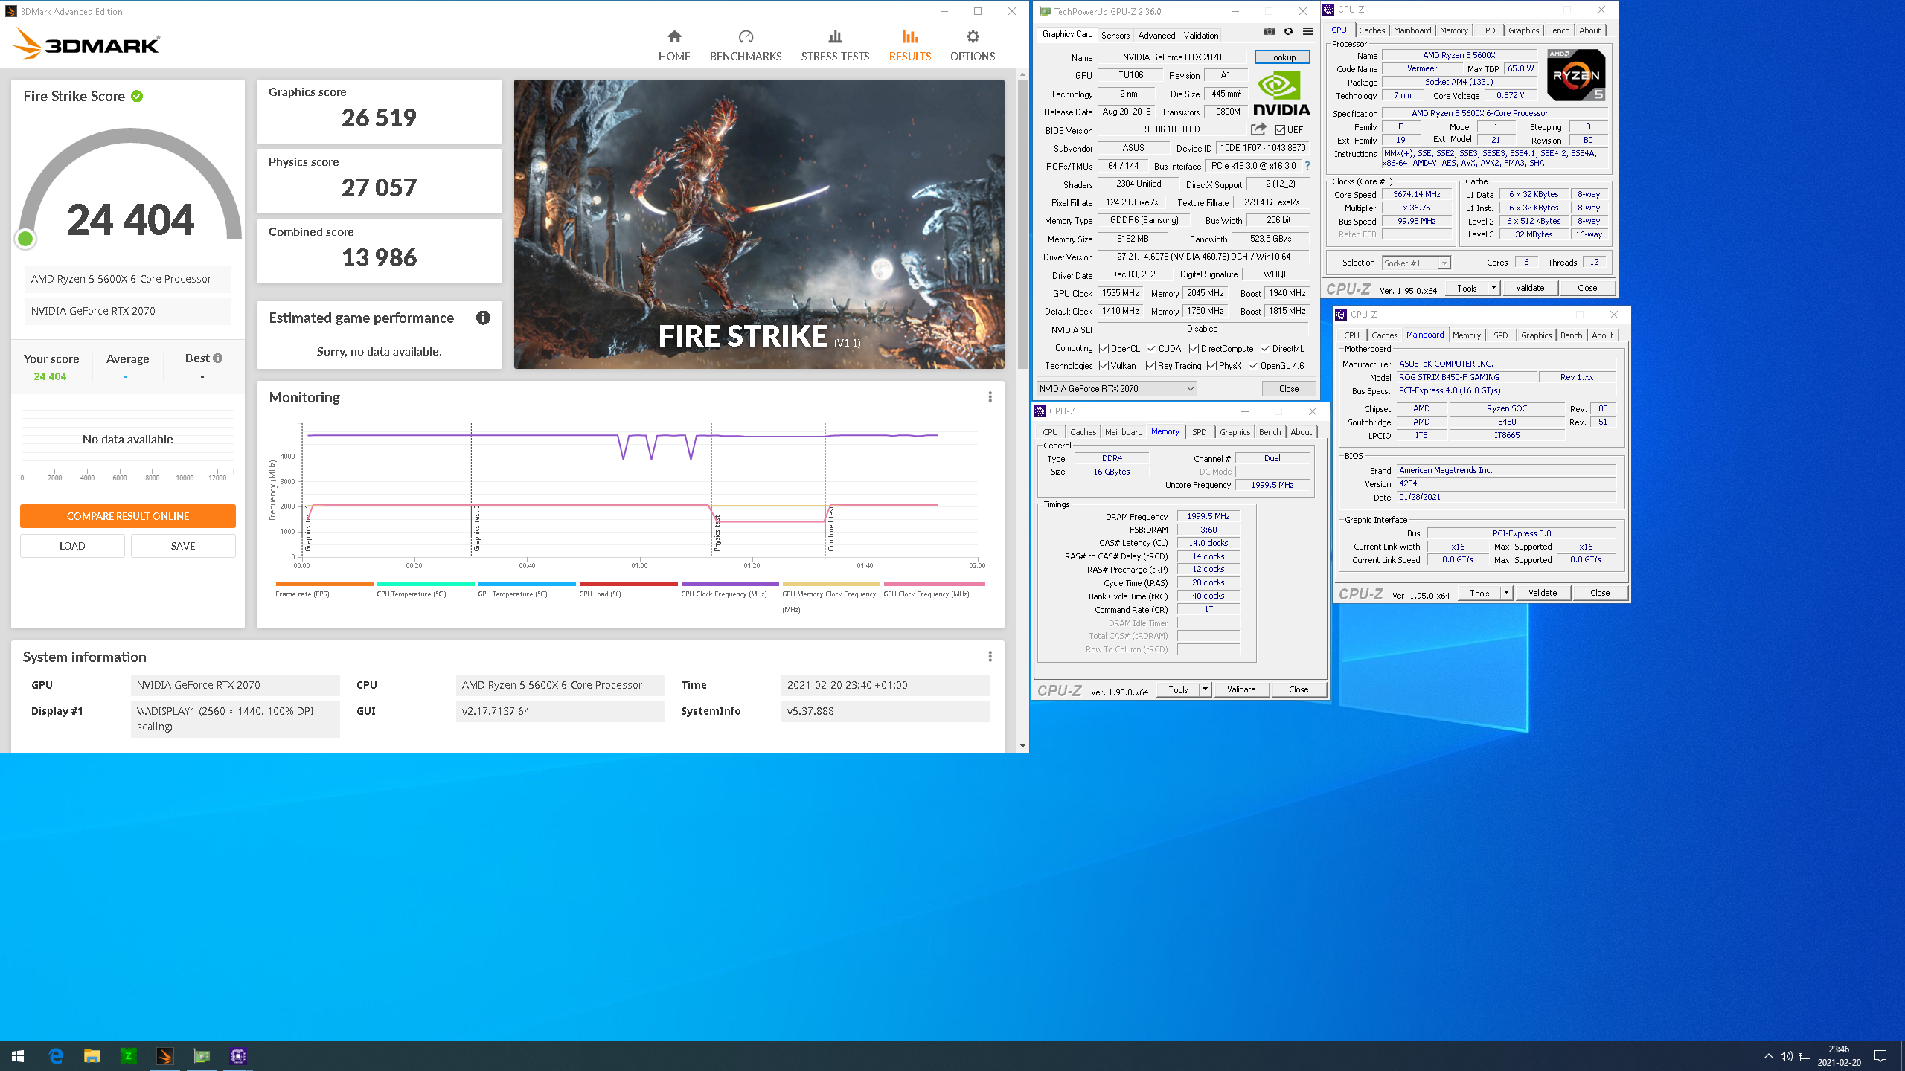This screenshot has height=1071, width=1905.
Task: Expand Tools arrow in CPU-Z CPU window
Action: coord(1493,288)
